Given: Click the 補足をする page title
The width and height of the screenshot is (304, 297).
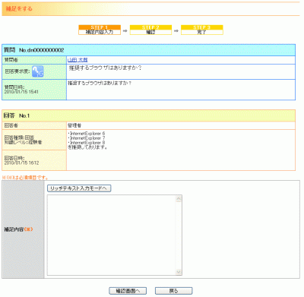Looking at the screenshot, I should point(19,8).
